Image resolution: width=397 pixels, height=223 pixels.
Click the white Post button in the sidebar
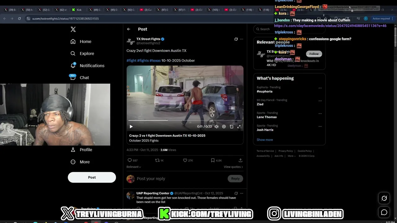click(92, 177)
